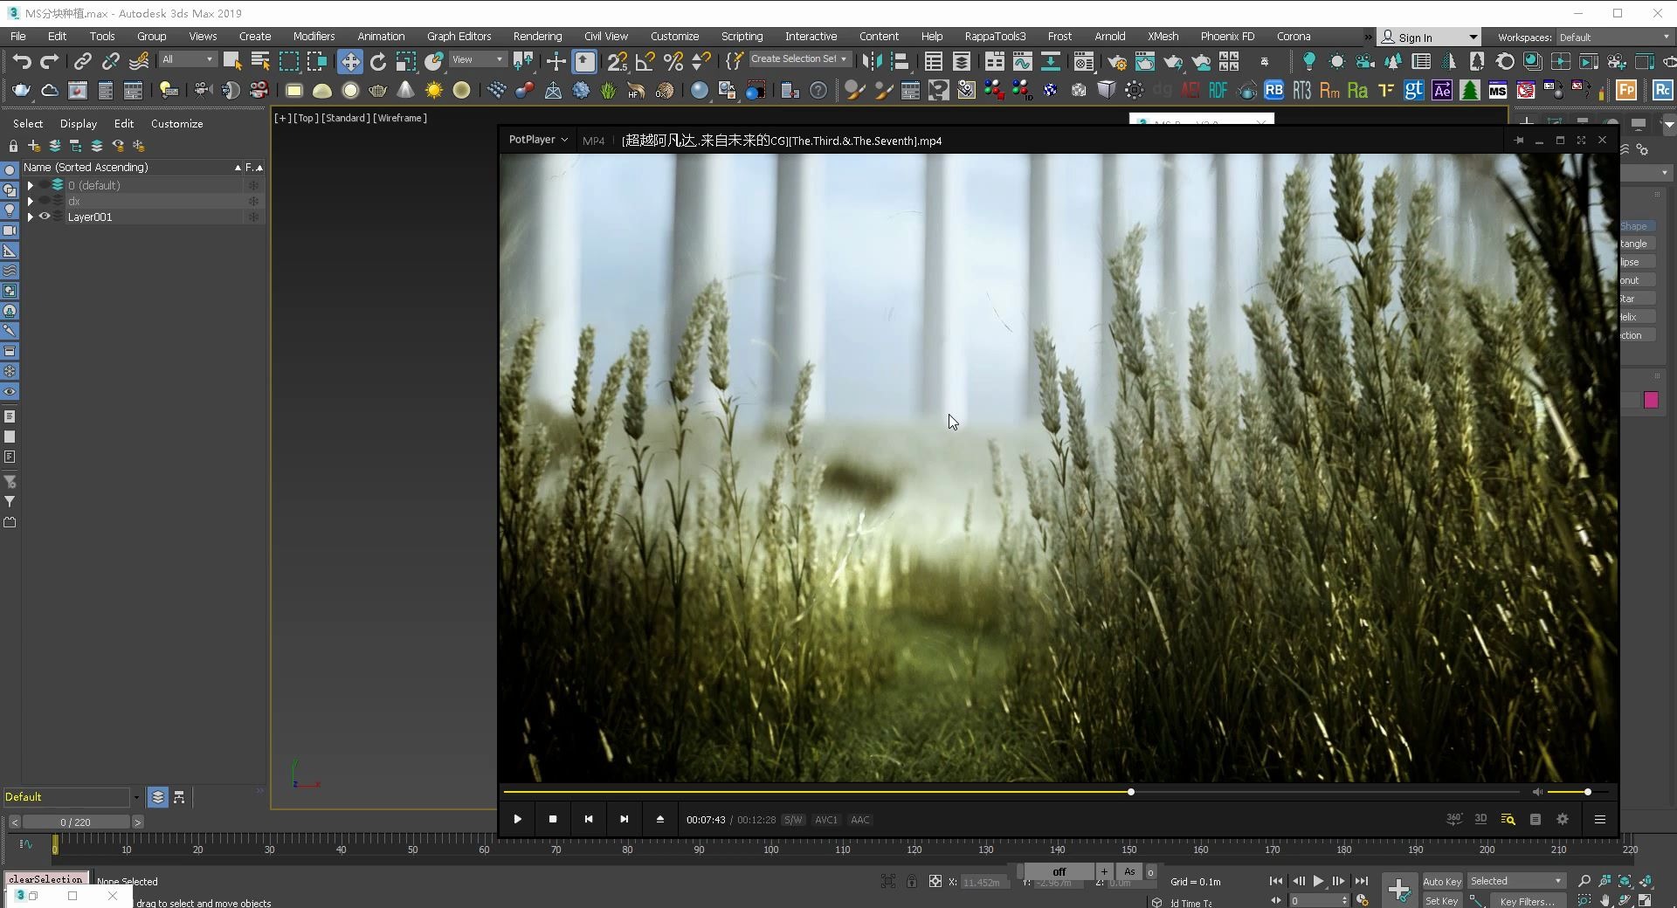Image resolution: width=1677 pixels, height=908 pixels.
Task: Undo the last action in 3ds Max
Action: coord(22,61)
